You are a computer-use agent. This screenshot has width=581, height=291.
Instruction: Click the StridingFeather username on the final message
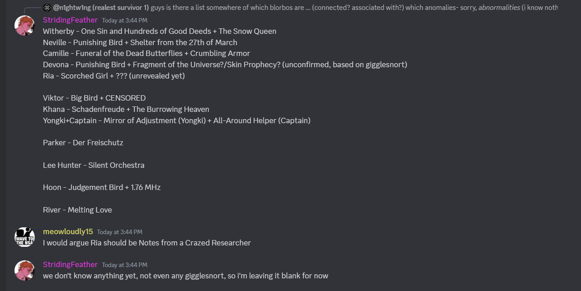point(70,264)
